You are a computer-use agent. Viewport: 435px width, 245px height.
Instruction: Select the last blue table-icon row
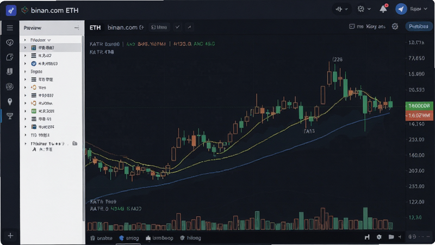pyautogui.click(x=51, y=127)
